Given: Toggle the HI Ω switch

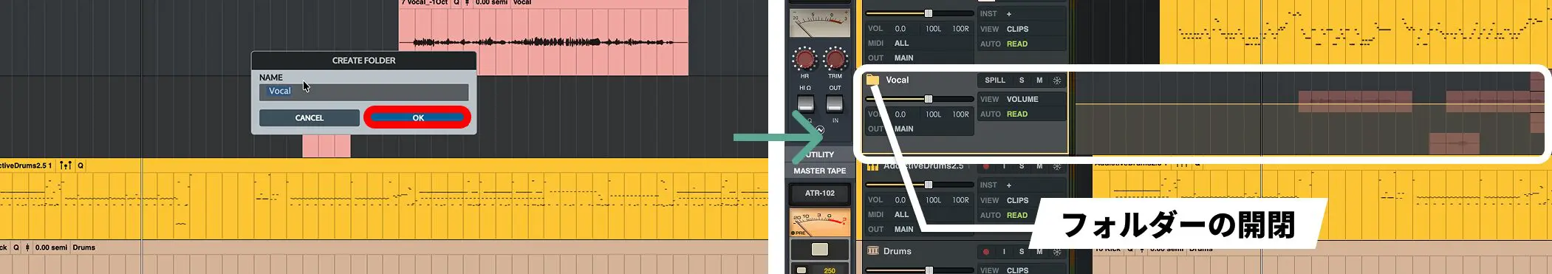Looking at the screenshot, I should [805, 103].
